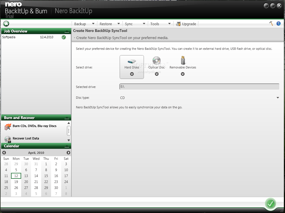This screenshot has width=285, height=213.
Task: Click the 12.4.2010 job date
Action: coord(47,37)
